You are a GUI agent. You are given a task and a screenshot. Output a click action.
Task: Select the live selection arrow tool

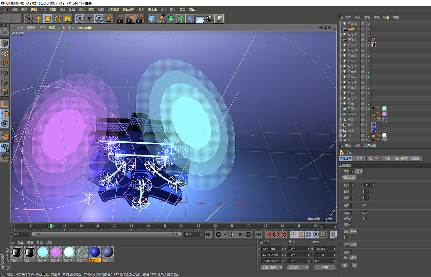click(x=29, y=19)
